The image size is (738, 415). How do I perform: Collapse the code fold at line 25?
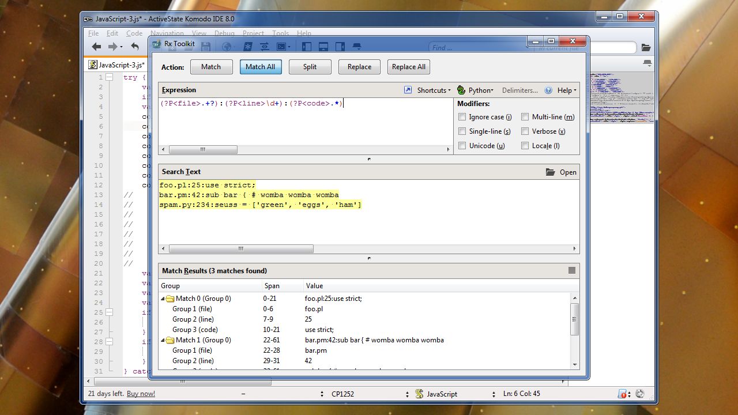(108, 312)
